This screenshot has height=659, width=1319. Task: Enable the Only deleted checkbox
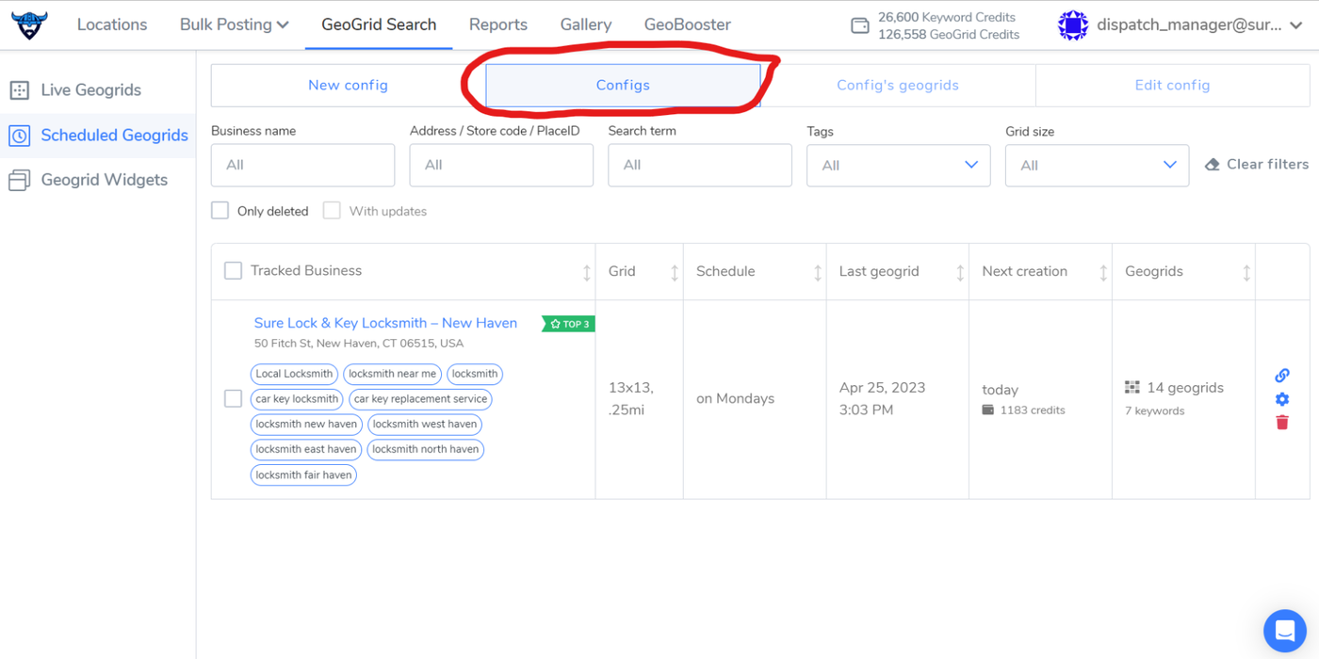pyautogui.click(x=220, y=211)
